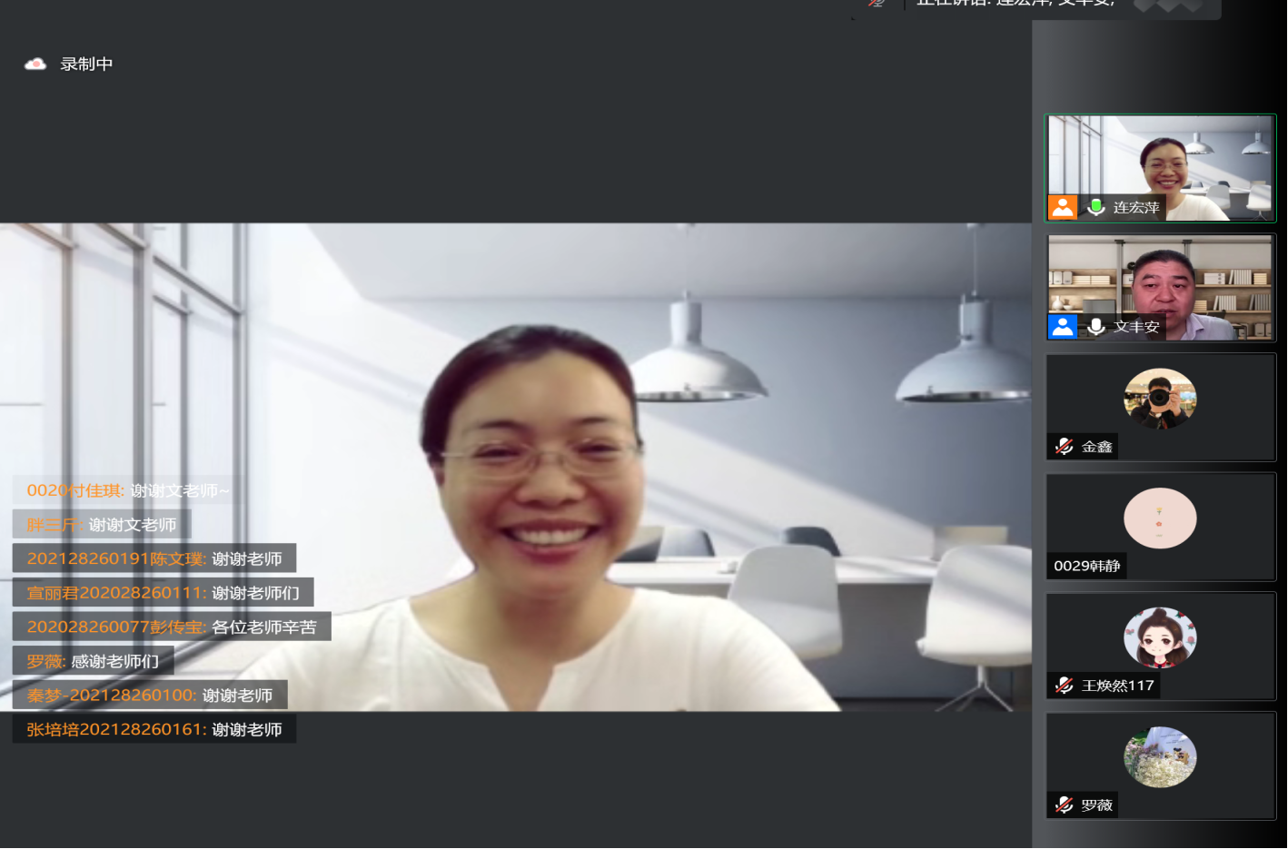Select 连宏萍's video thumbnail
The height and width of the screenshot is (849, 1288).
(1161, 168)
